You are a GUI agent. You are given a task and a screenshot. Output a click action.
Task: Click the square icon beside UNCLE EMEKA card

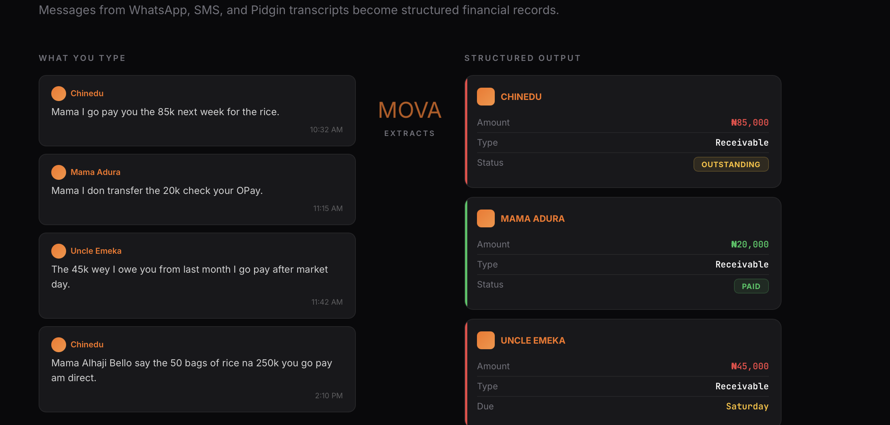(486, 340)
